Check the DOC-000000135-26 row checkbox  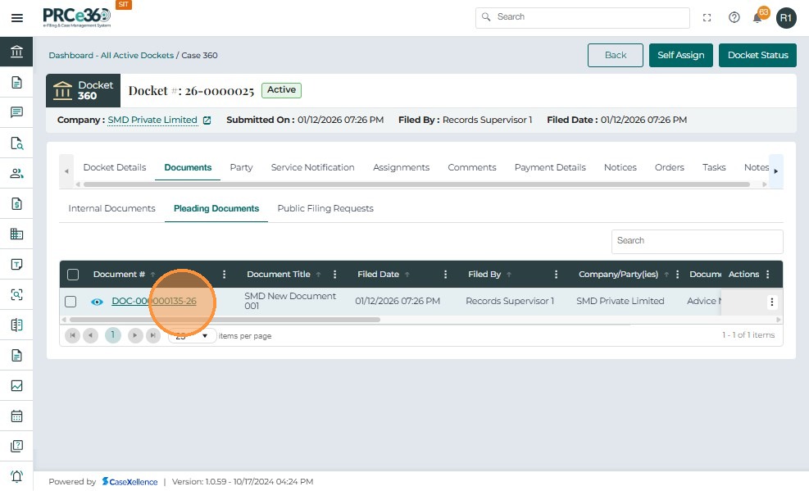tap(70, 302)
